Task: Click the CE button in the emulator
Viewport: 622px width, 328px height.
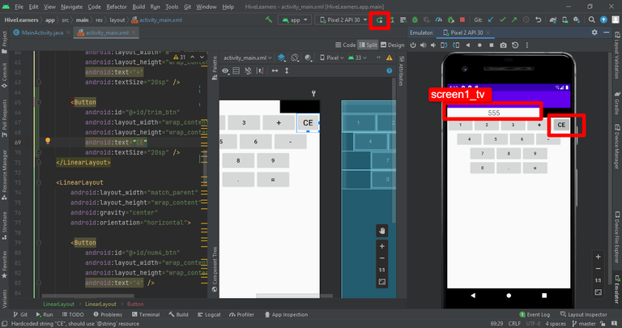Action: click(x=561, y=125)
